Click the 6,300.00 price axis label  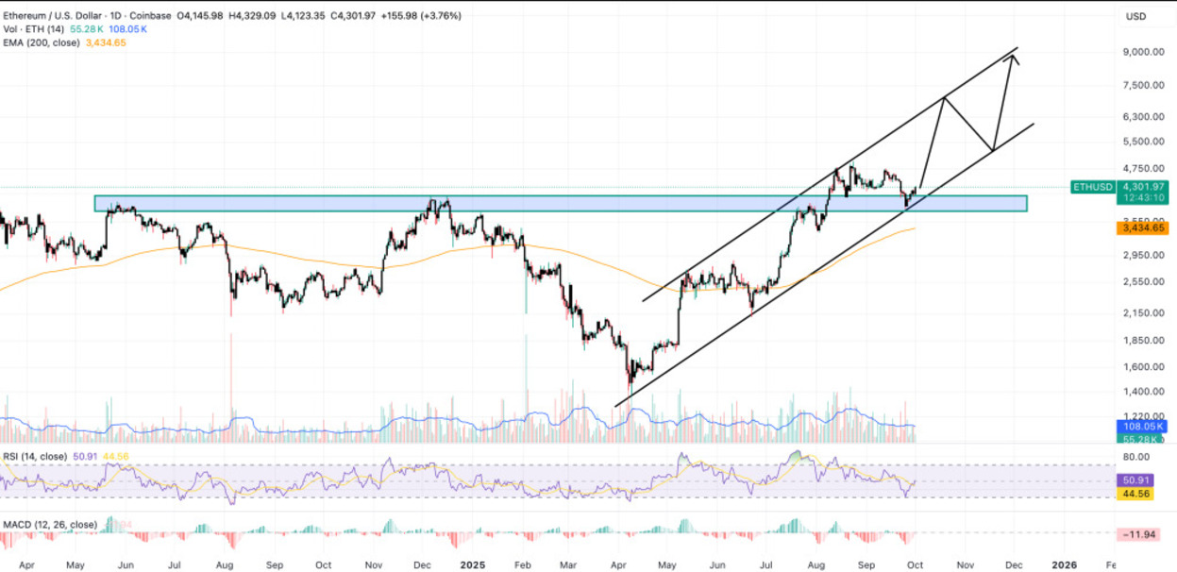[x=1144, y=117]
